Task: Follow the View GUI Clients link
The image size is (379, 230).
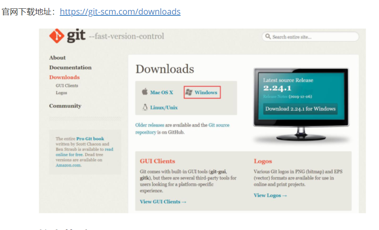Action: pos(163,202)
